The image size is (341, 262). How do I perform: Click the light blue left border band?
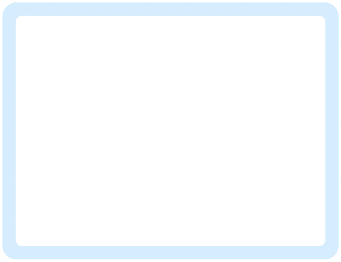(x=9, y=131)
